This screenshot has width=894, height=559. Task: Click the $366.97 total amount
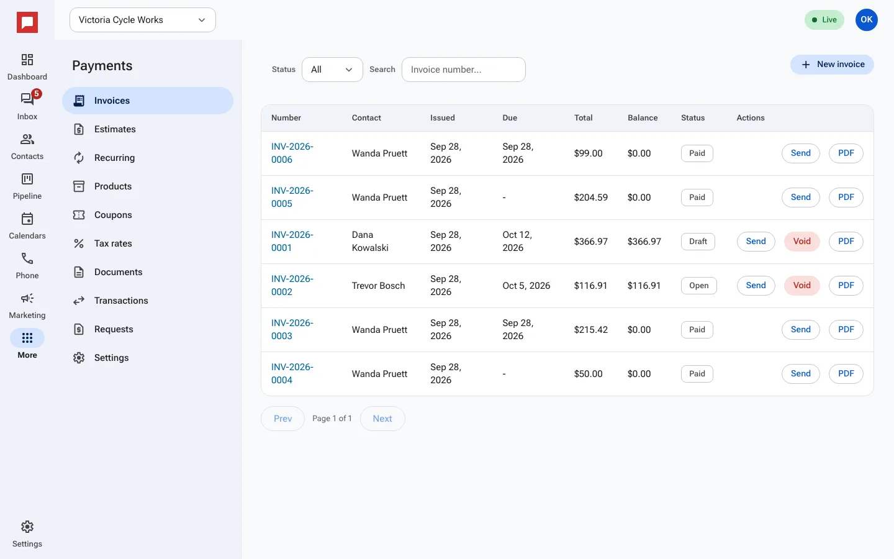coord(591,242)
